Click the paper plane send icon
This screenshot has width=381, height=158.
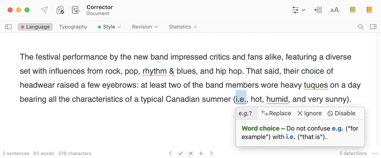[44, 10]
